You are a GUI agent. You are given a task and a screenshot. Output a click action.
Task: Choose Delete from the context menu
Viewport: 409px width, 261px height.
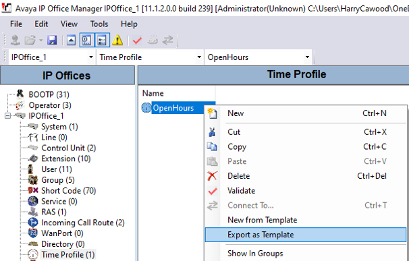(x=306, y=176)
